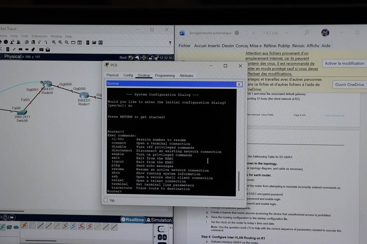The image size is (367, 244).
Task: Open the Aide tab in Word
Action: (x=326, y=46)
